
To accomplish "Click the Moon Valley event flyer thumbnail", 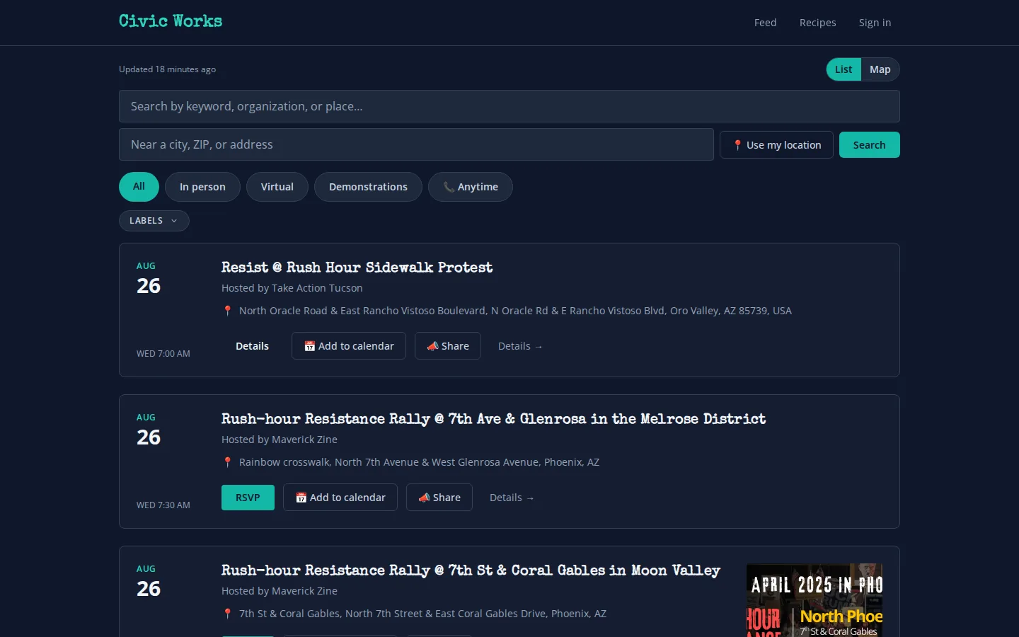I will pos(814,600).
